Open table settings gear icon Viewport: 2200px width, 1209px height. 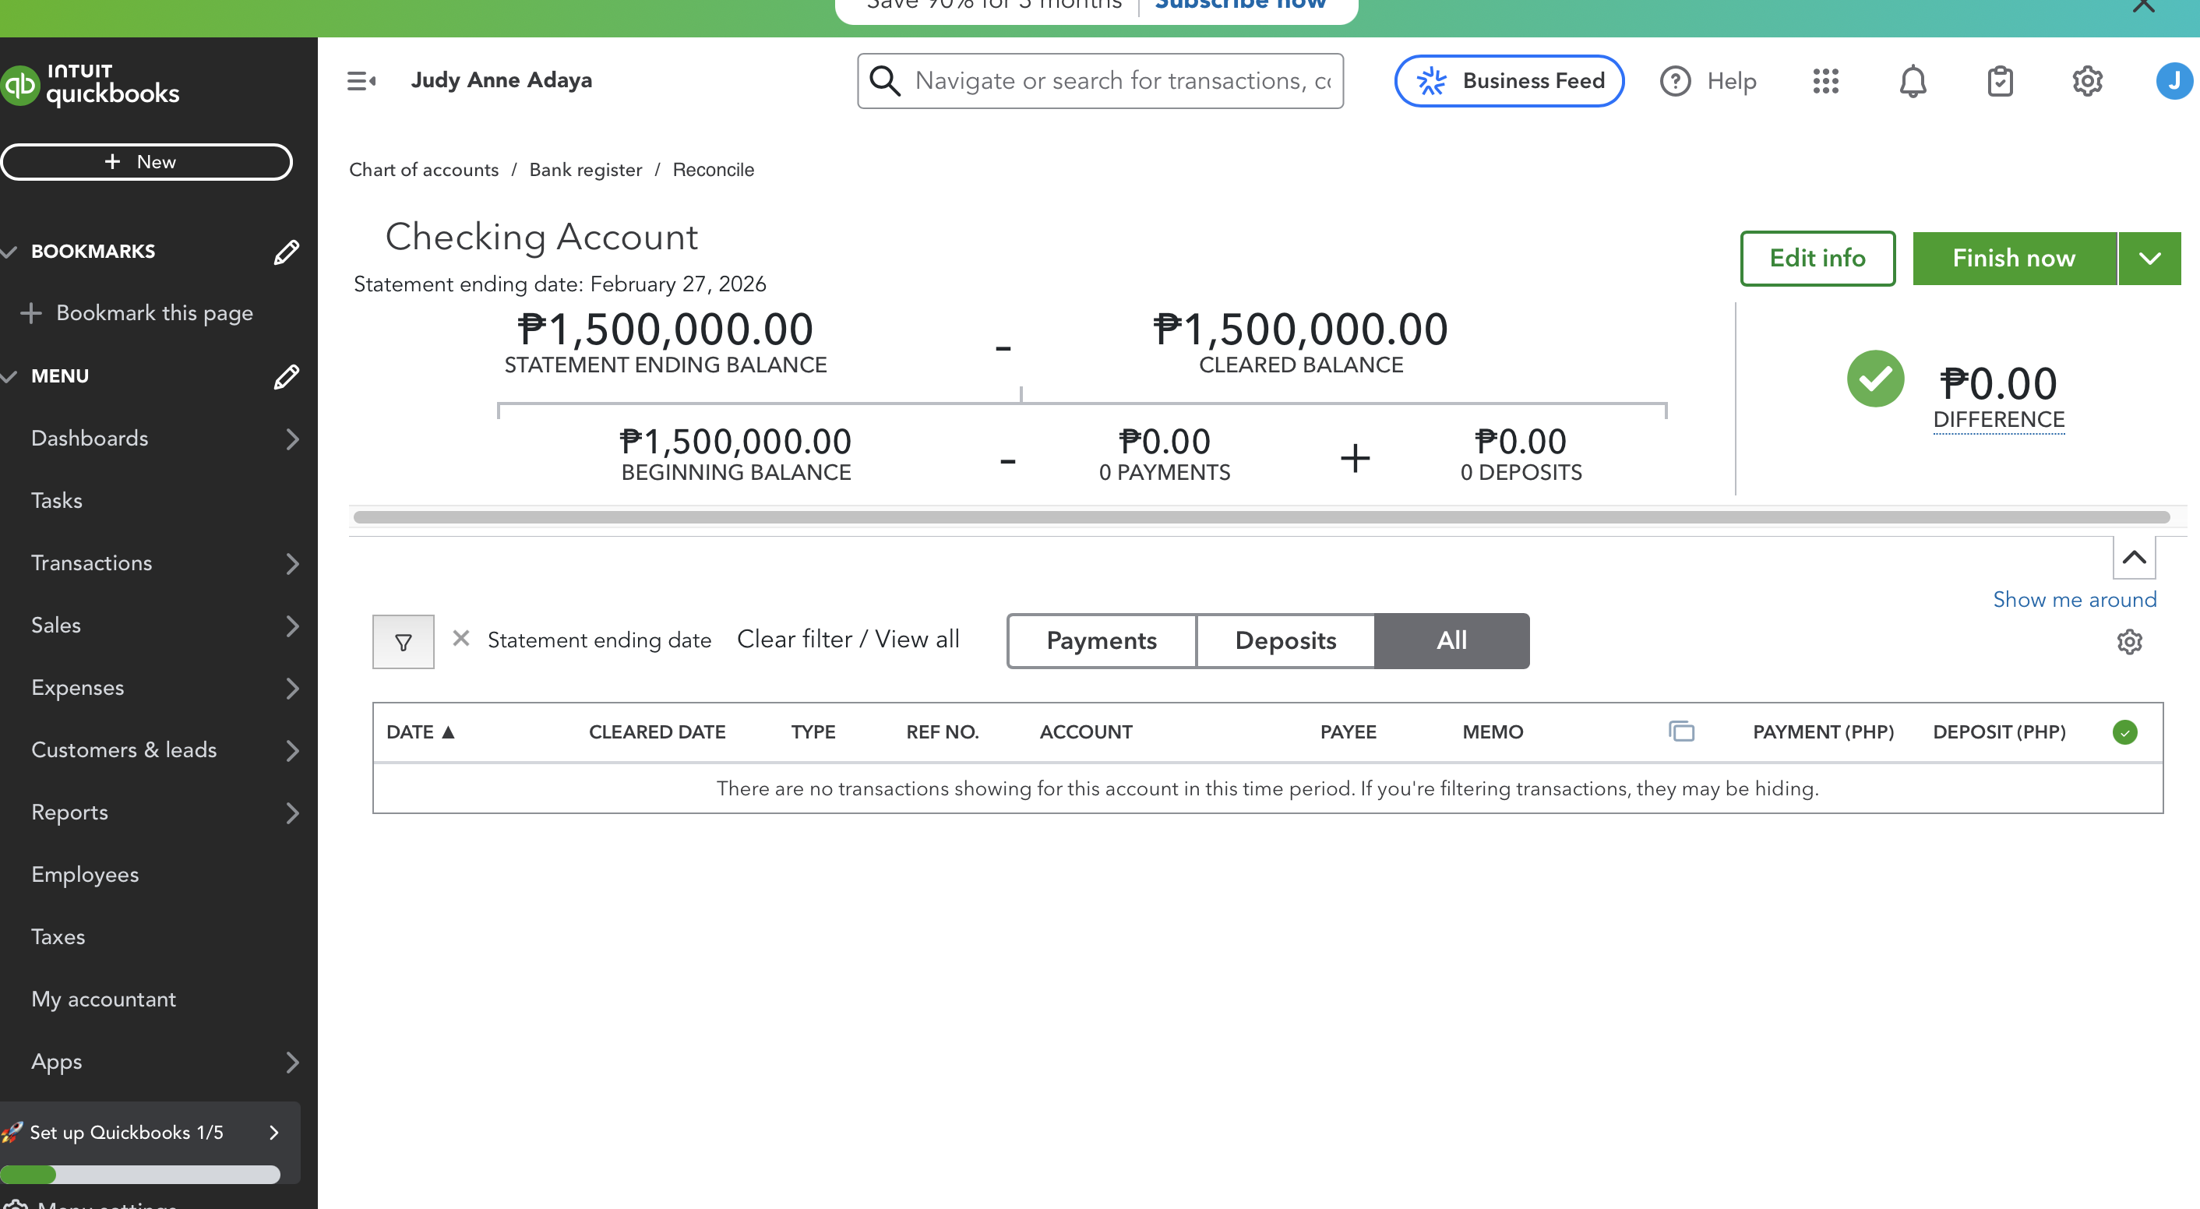(2129, 641)
